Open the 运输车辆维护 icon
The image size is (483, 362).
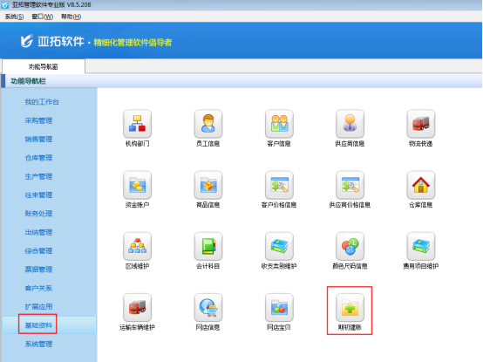137,307
